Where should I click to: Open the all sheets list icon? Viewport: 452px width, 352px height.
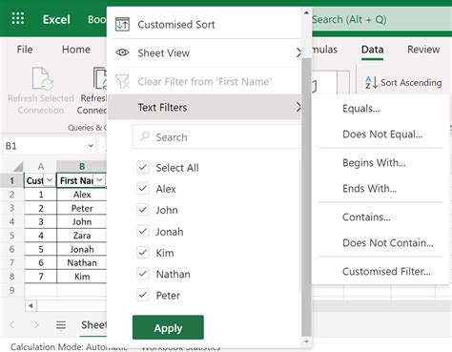click(61, 325)
